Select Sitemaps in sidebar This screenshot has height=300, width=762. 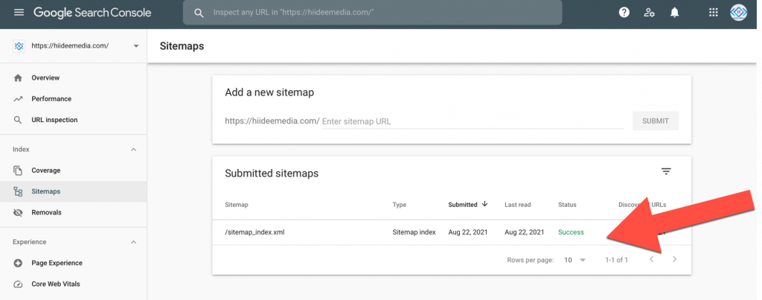74,191
